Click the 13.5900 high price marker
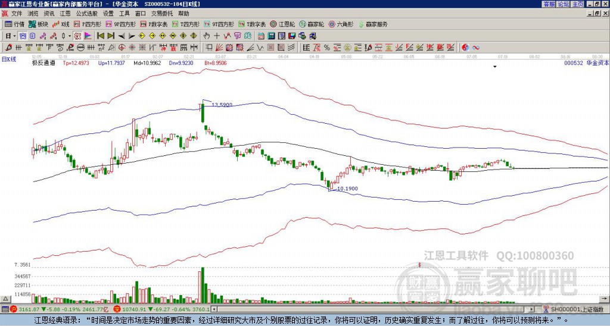Image resolution: width=610 pixels, height=326 pixels. tap(222, 105)
